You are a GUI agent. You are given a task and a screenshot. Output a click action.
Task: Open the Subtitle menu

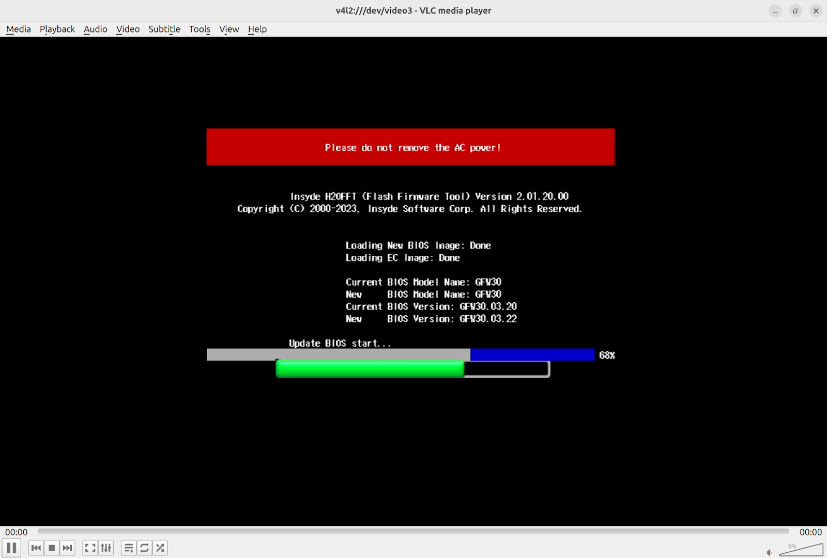164,29
